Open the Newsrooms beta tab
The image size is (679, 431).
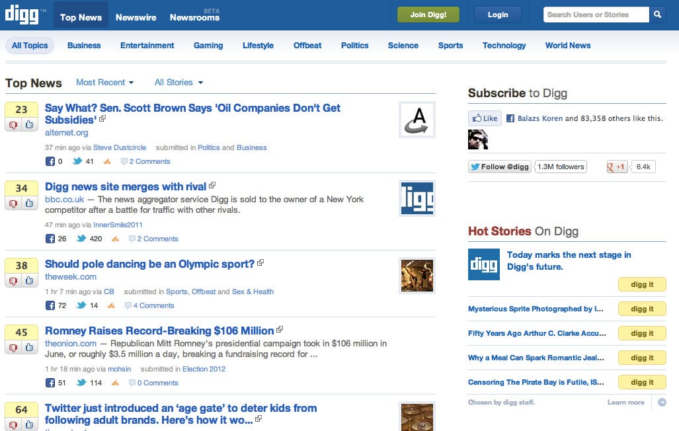195,17
